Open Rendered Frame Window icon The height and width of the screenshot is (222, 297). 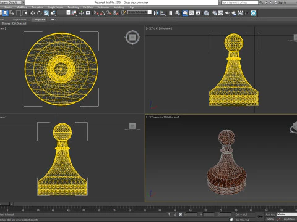[221, 13]
